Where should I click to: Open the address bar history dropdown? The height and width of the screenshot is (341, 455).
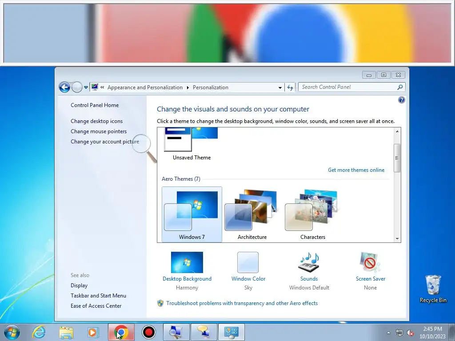pos(280,87)
